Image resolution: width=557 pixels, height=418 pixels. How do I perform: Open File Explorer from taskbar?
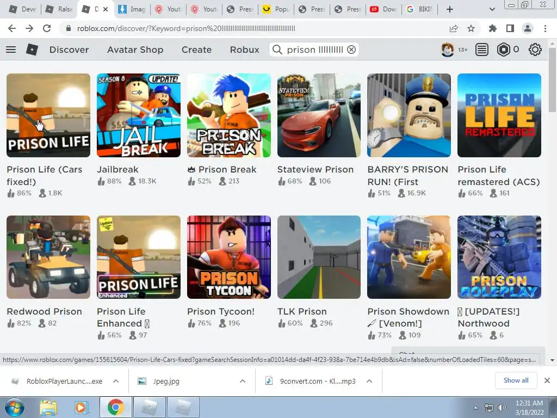[48, 407]
